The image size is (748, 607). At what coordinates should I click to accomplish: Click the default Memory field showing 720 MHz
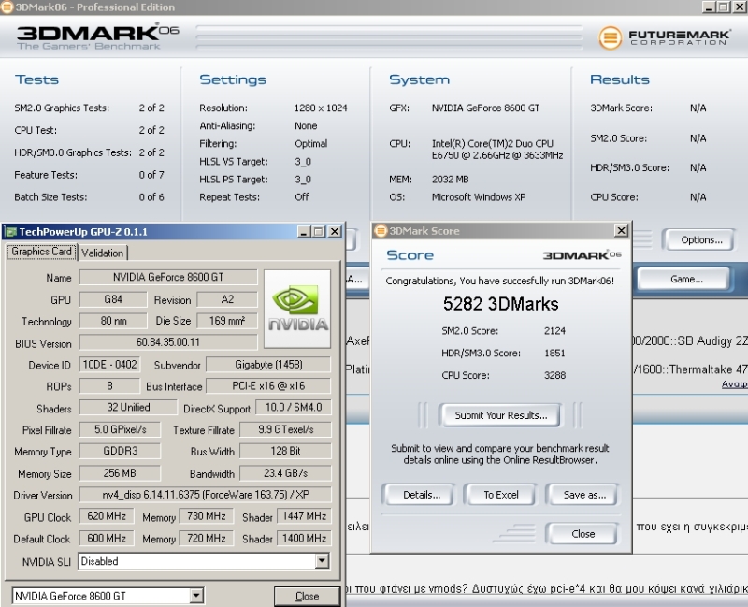(206, 539)
